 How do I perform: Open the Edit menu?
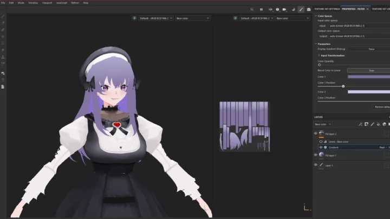tap(11, 3)
